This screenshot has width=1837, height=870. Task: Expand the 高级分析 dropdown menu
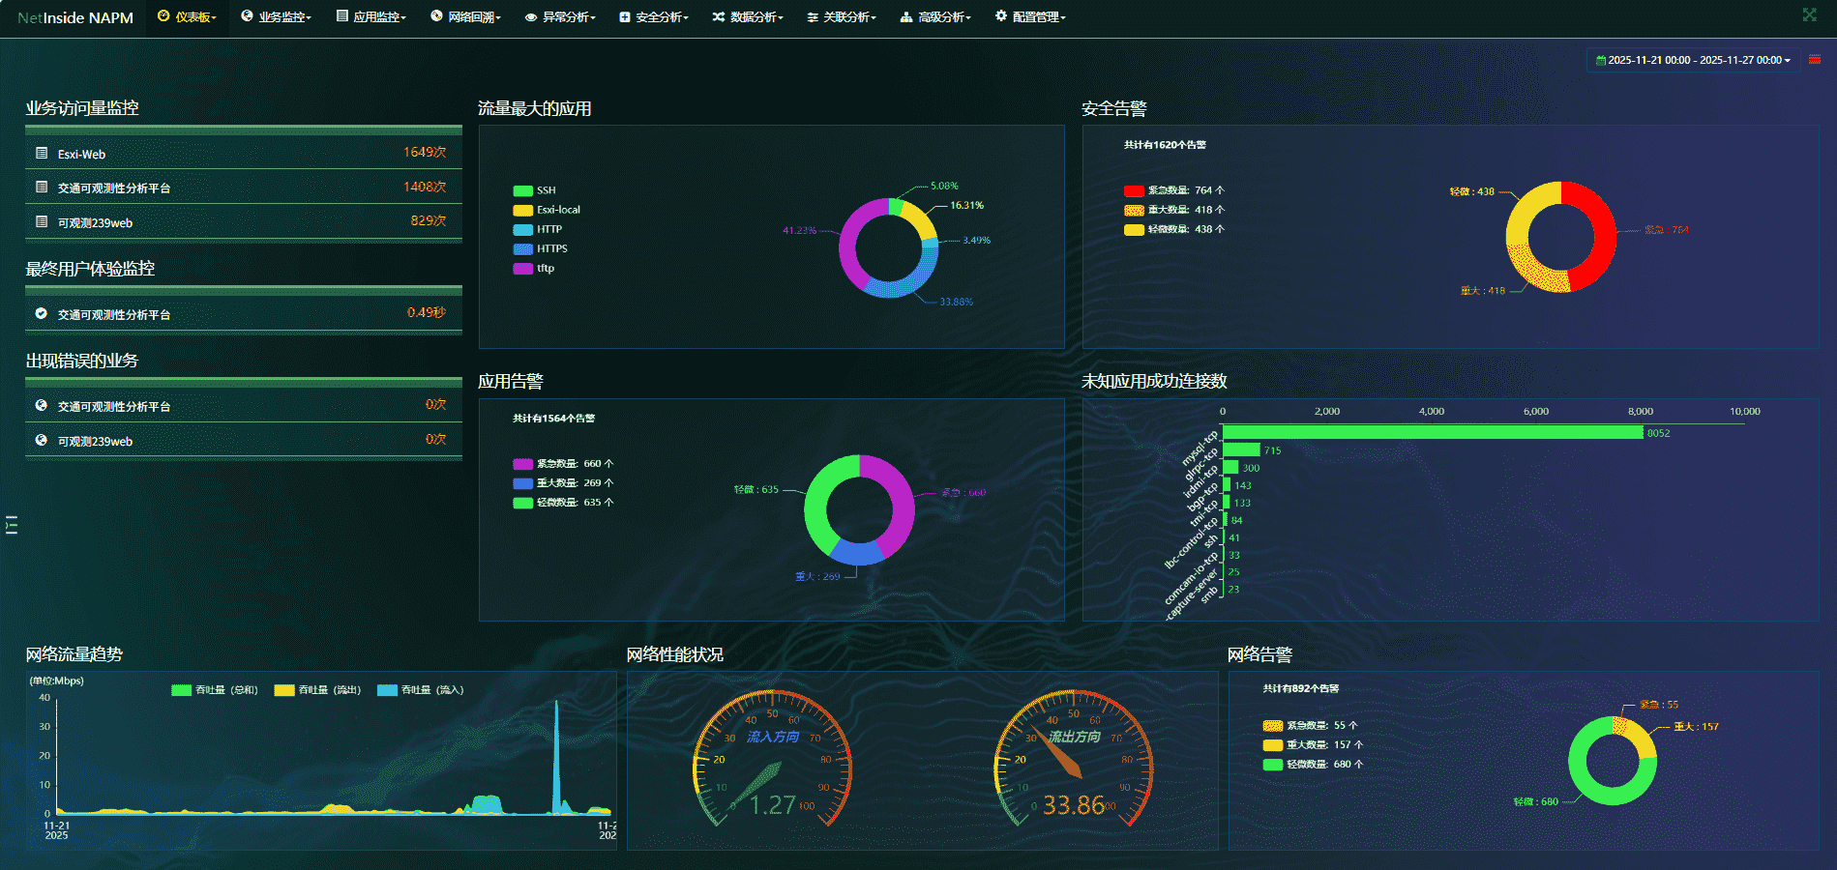click(935, 17)
